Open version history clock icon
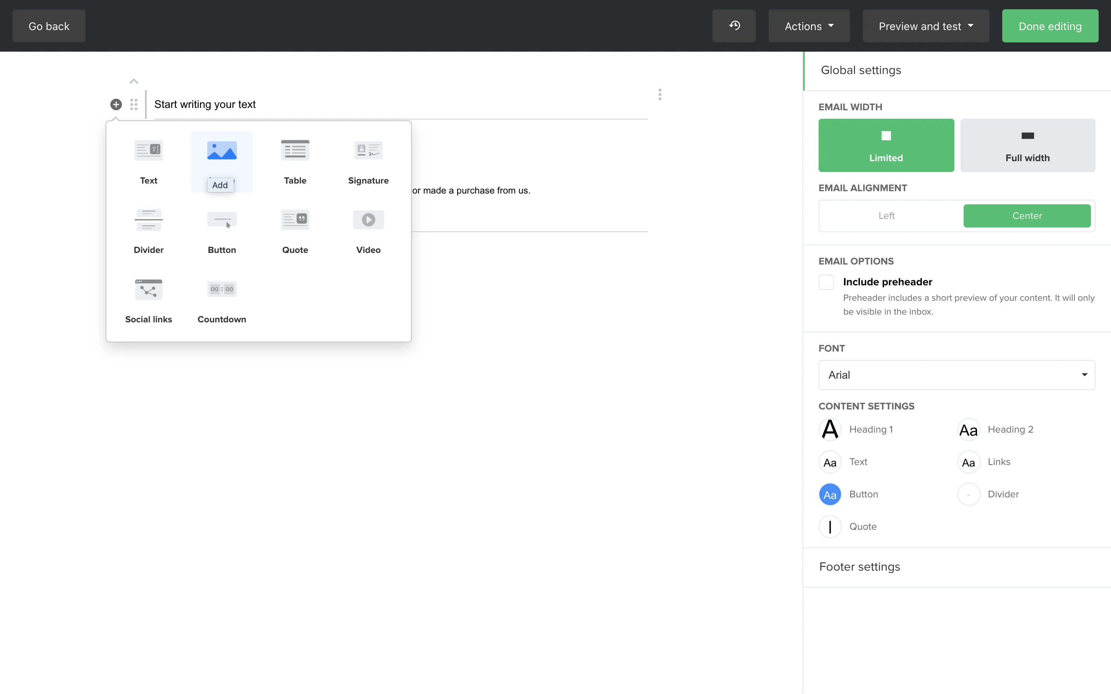1111x694 pixels. coord(734,26)
